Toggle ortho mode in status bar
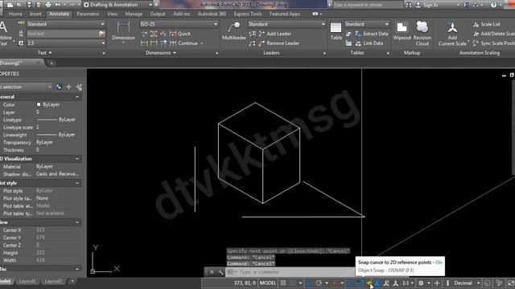The image size is (515, 289). pos(309,283)
